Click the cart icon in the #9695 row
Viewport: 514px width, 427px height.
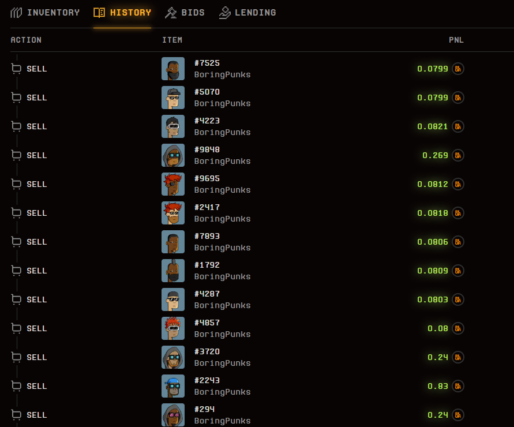(16, 184)
